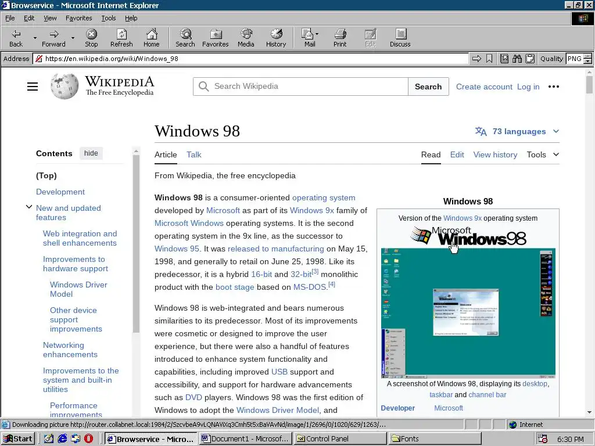Stop the page from loading
This screenshot has width=595, height=446.
pyautogui.click(x=91, y=38)
